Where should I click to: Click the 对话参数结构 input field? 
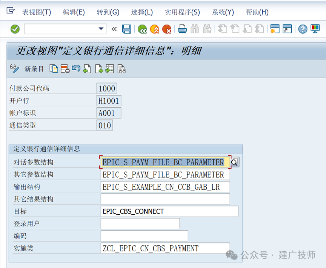165,162
